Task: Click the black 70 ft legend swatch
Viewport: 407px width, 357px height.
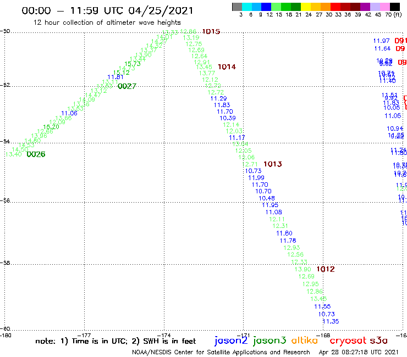Action: 395,7
